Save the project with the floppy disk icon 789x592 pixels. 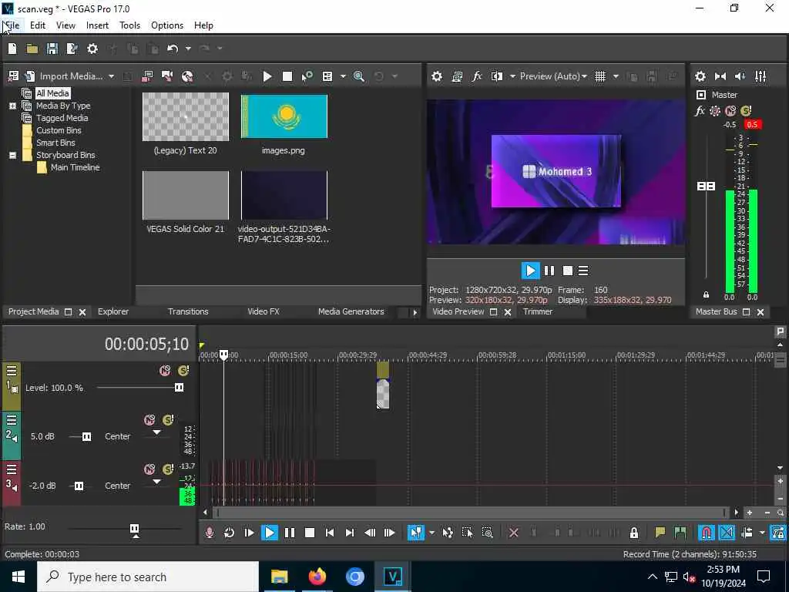[52, 49]
